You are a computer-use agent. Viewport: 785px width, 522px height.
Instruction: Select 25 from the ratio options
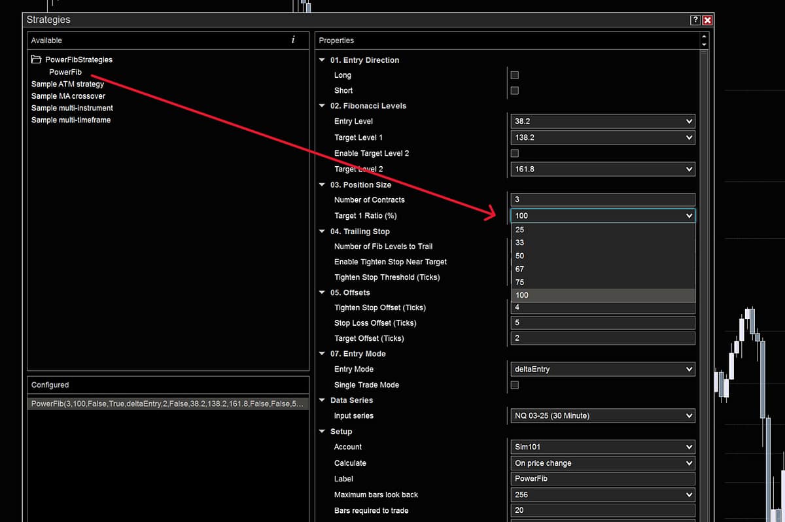(602, 230)
